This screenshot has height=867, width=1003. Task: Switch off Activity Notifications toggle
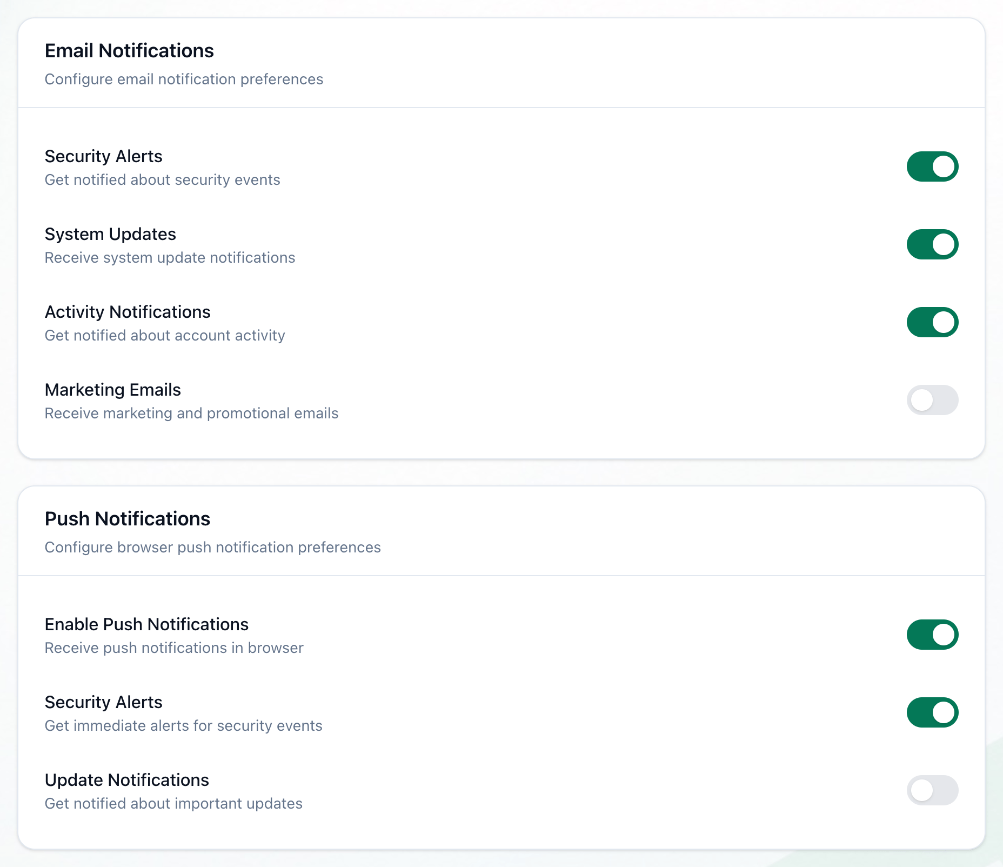pos(932,322)
